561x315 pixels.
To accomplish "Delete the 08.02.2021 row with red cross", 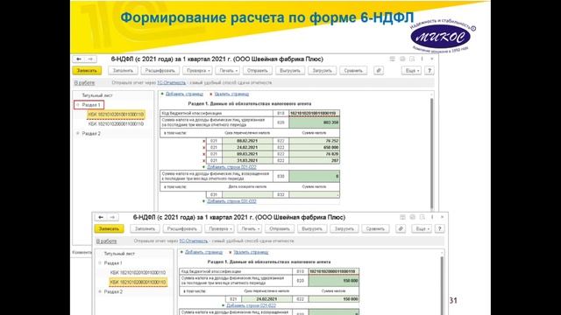I will (x=204, y=141).
